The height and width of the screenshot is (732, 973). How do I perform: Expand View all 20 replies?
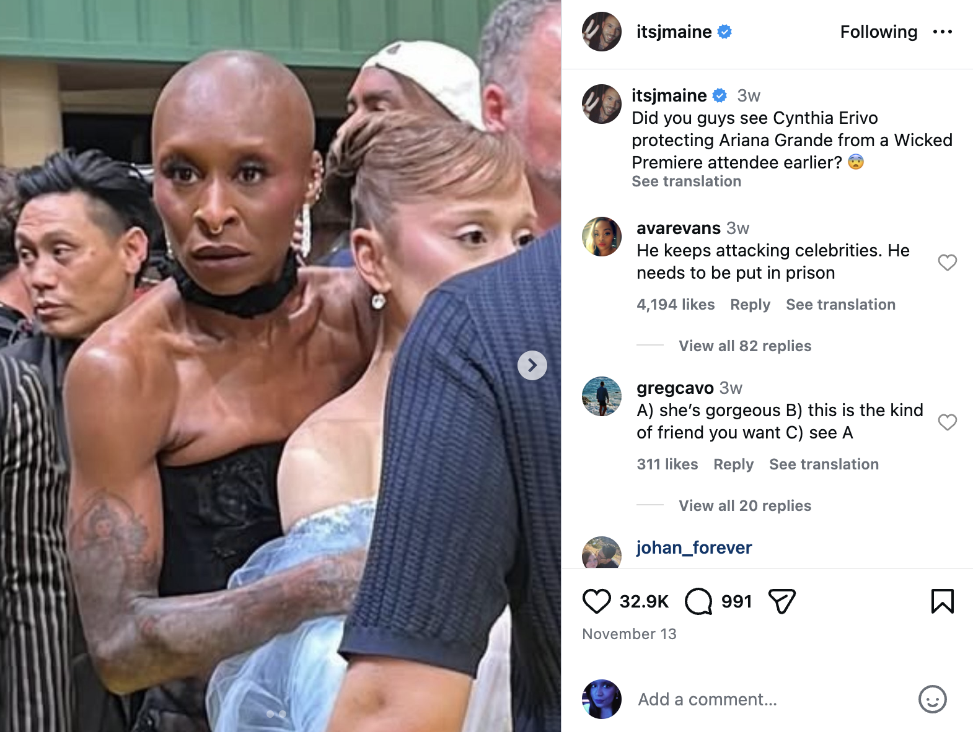pyautogui.click(x=745, y=505)
